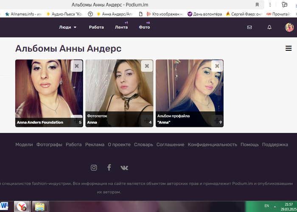
Task: Click the bookmark icon in address bar
Action: (x=257, y=4)
